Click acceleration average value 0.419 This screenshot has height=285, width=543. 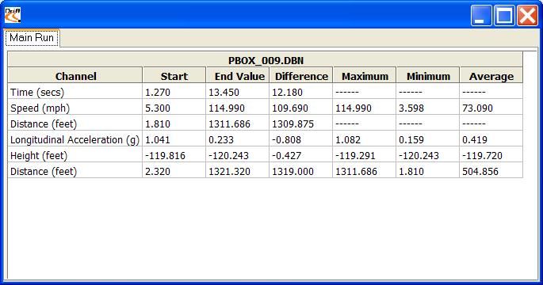475,140
